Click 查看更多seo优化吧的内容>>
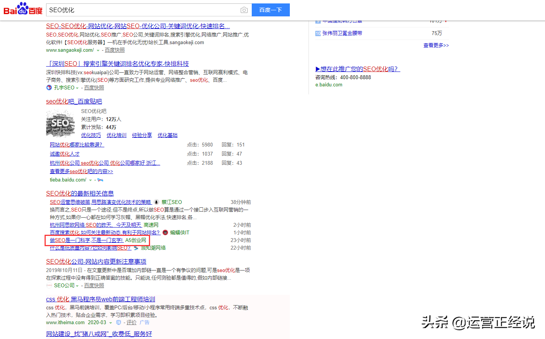Viewport: 545px width, 339px height. (x=82, y=171)
